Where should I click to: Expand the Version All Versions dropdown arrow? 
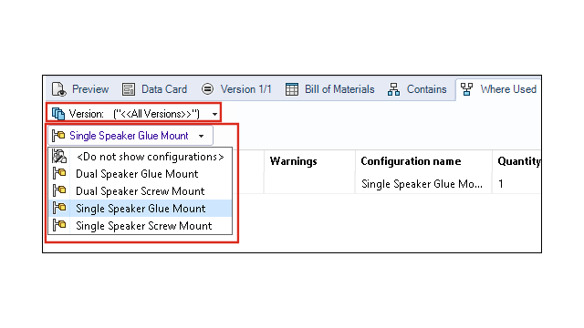[x=214, y=114]
